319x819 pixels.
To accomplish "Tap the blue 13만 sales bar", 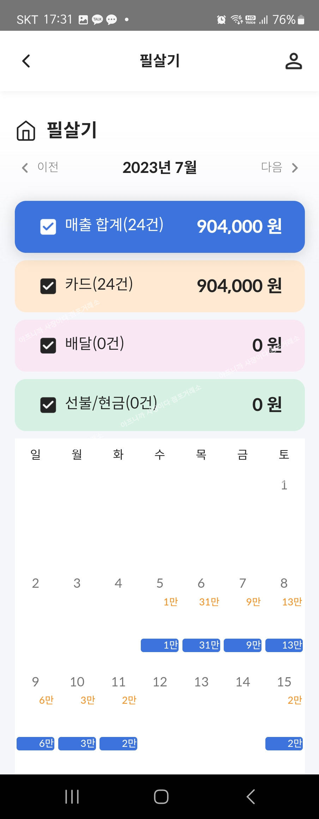I will pyautogui.click(x=284, y=645).
